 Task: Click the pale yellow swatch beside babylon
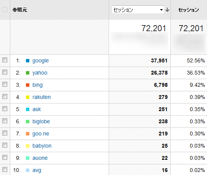pyautogui.click(x=27, y=146)
